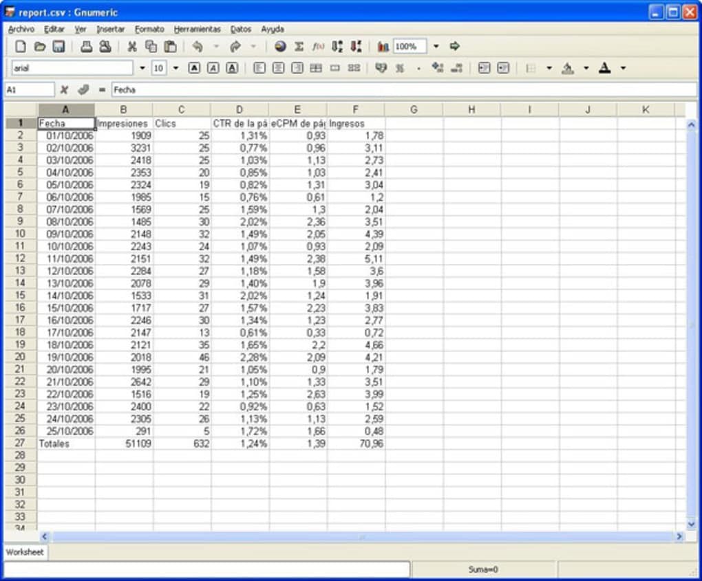The image size is (702, 581).
Task: Open the font size dropdown arrow
Action: pyautogui.click(x=175, y=68)
